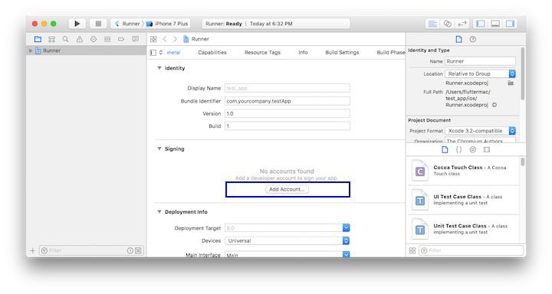Choose iPhone 7 Plus destination
The width and height of the screenshot is (552, 294).
pyautogui.click(x=168, y=24)
